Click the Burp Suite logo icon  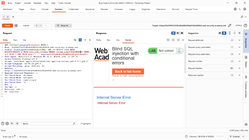(3, 3)
